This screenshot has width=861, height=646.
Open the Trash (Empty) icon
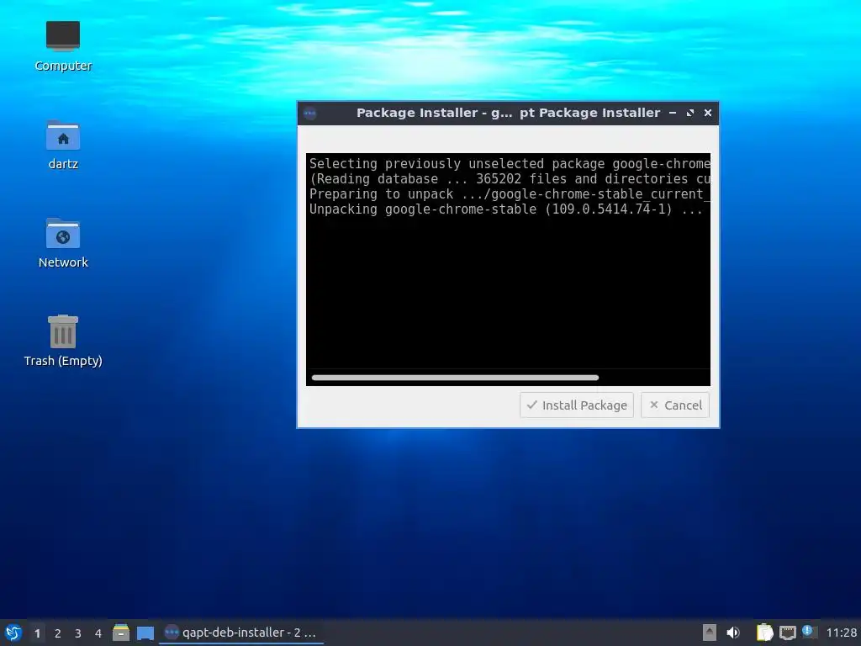coord(62,341)
